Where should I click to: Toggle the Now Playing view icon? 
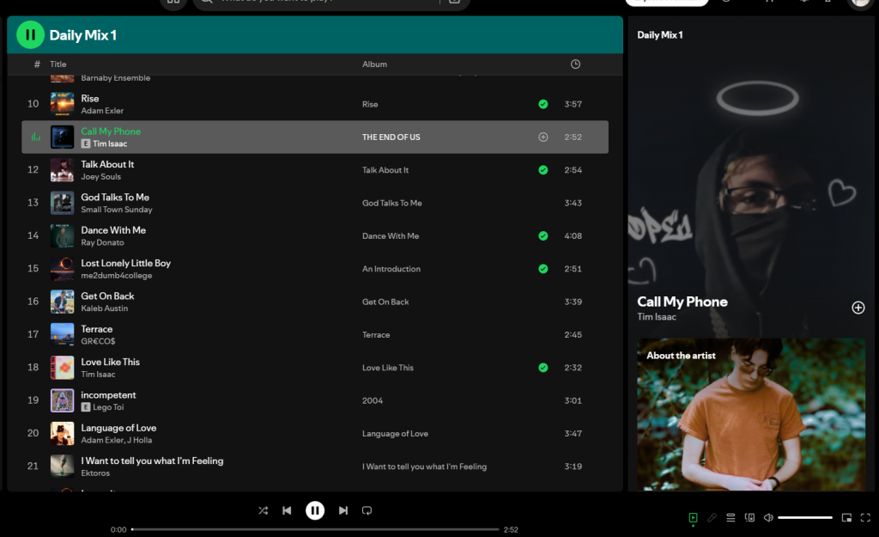(x=693, y=517)
